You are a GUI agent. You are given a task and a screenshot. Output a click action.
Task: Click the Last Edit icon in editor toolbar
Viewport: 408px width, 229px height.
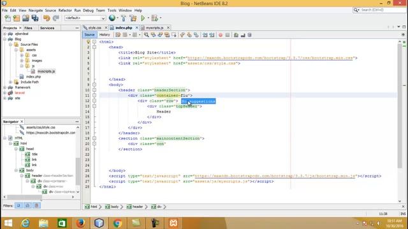(118, 35)
